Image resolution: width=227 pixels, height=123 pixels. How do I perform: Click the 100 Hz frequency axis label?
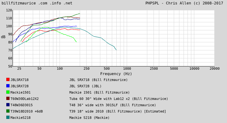[x=60, y=68]
